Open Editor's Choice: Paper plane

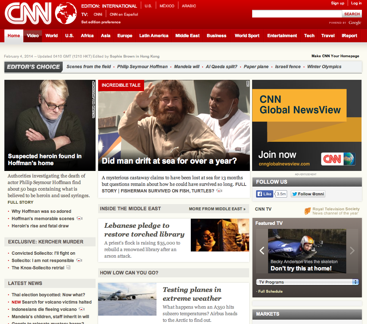[x=256, y=67]
